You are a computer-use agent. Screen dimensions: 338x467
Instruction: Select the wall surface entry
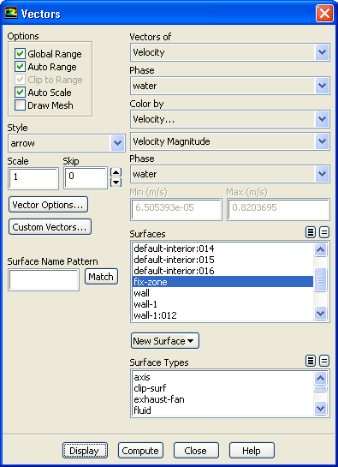222,293
